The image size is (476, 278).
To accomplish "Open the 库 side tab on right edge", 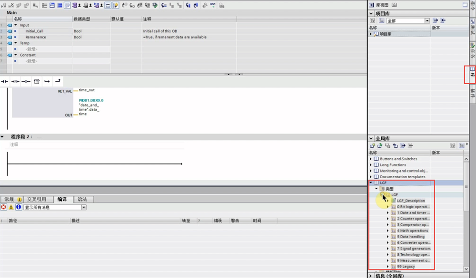I will click(472, 75).
